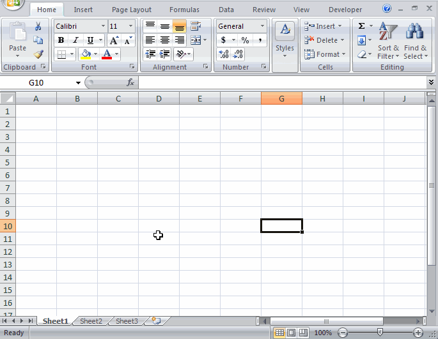This screenshot has width=438, height=339.
Task: Open Fill Color dropdown arrow
Action: click(95, 54)
